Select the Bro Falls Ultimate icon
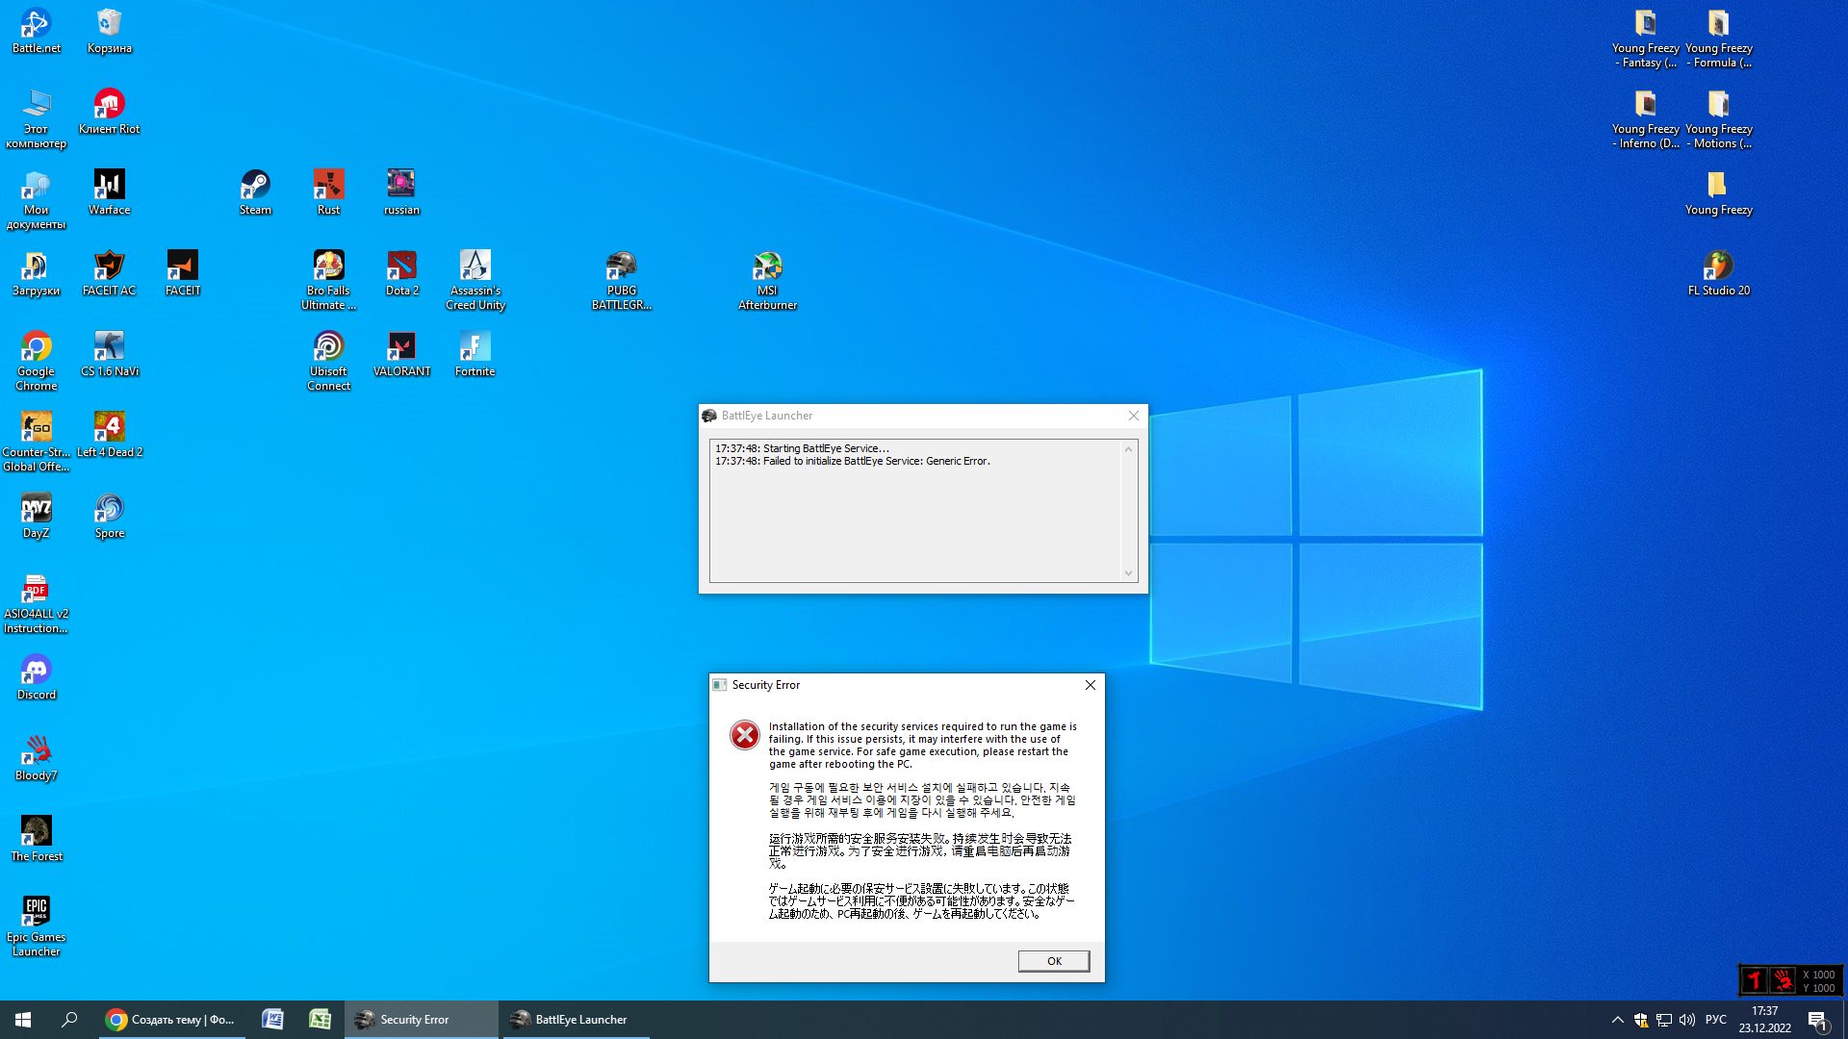The image size is (1848, 1039). tap(328, 280)
